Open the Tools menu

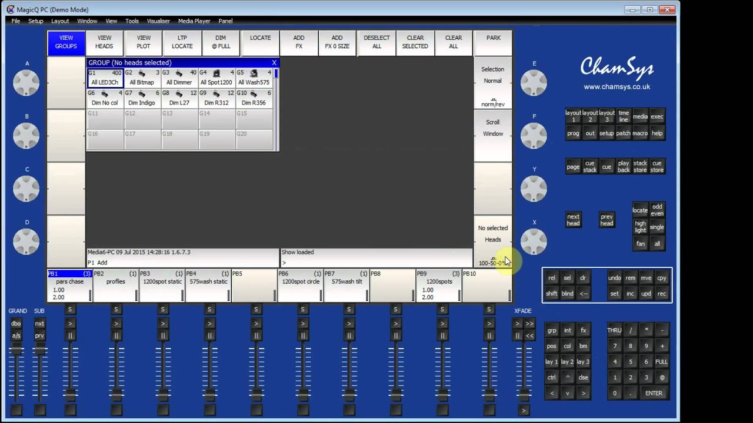point(132,21)
